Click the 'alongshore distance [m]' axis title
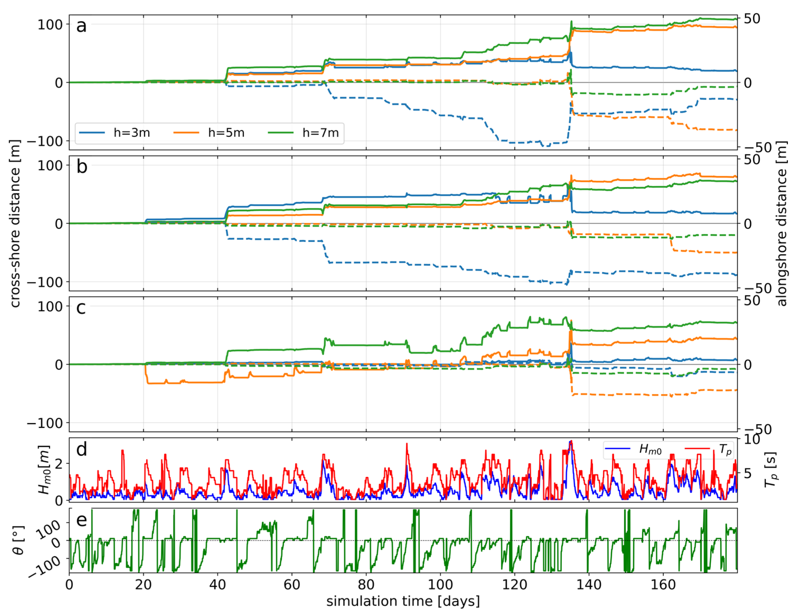The width and height of the screenshot is (799, 616). click(781, 223)
